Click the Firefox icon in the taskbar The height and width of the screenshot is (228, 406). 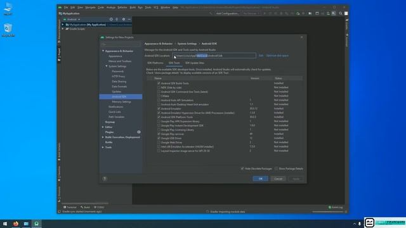pyautogui.click(x=15, y=224)
